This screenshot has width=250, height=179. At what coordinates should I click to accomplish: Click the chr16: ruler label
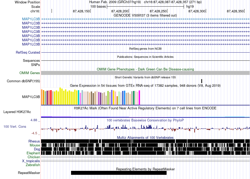pos(35,11)
